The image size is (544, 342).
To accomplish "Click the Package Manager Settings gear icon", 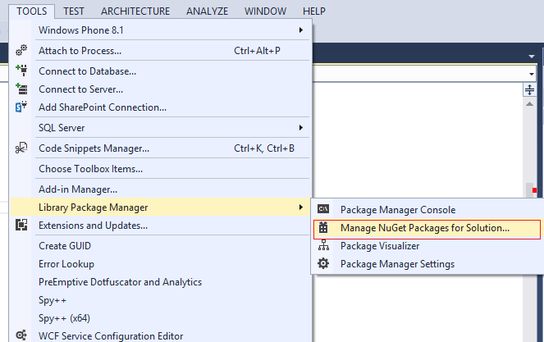I will click(323, 263).
